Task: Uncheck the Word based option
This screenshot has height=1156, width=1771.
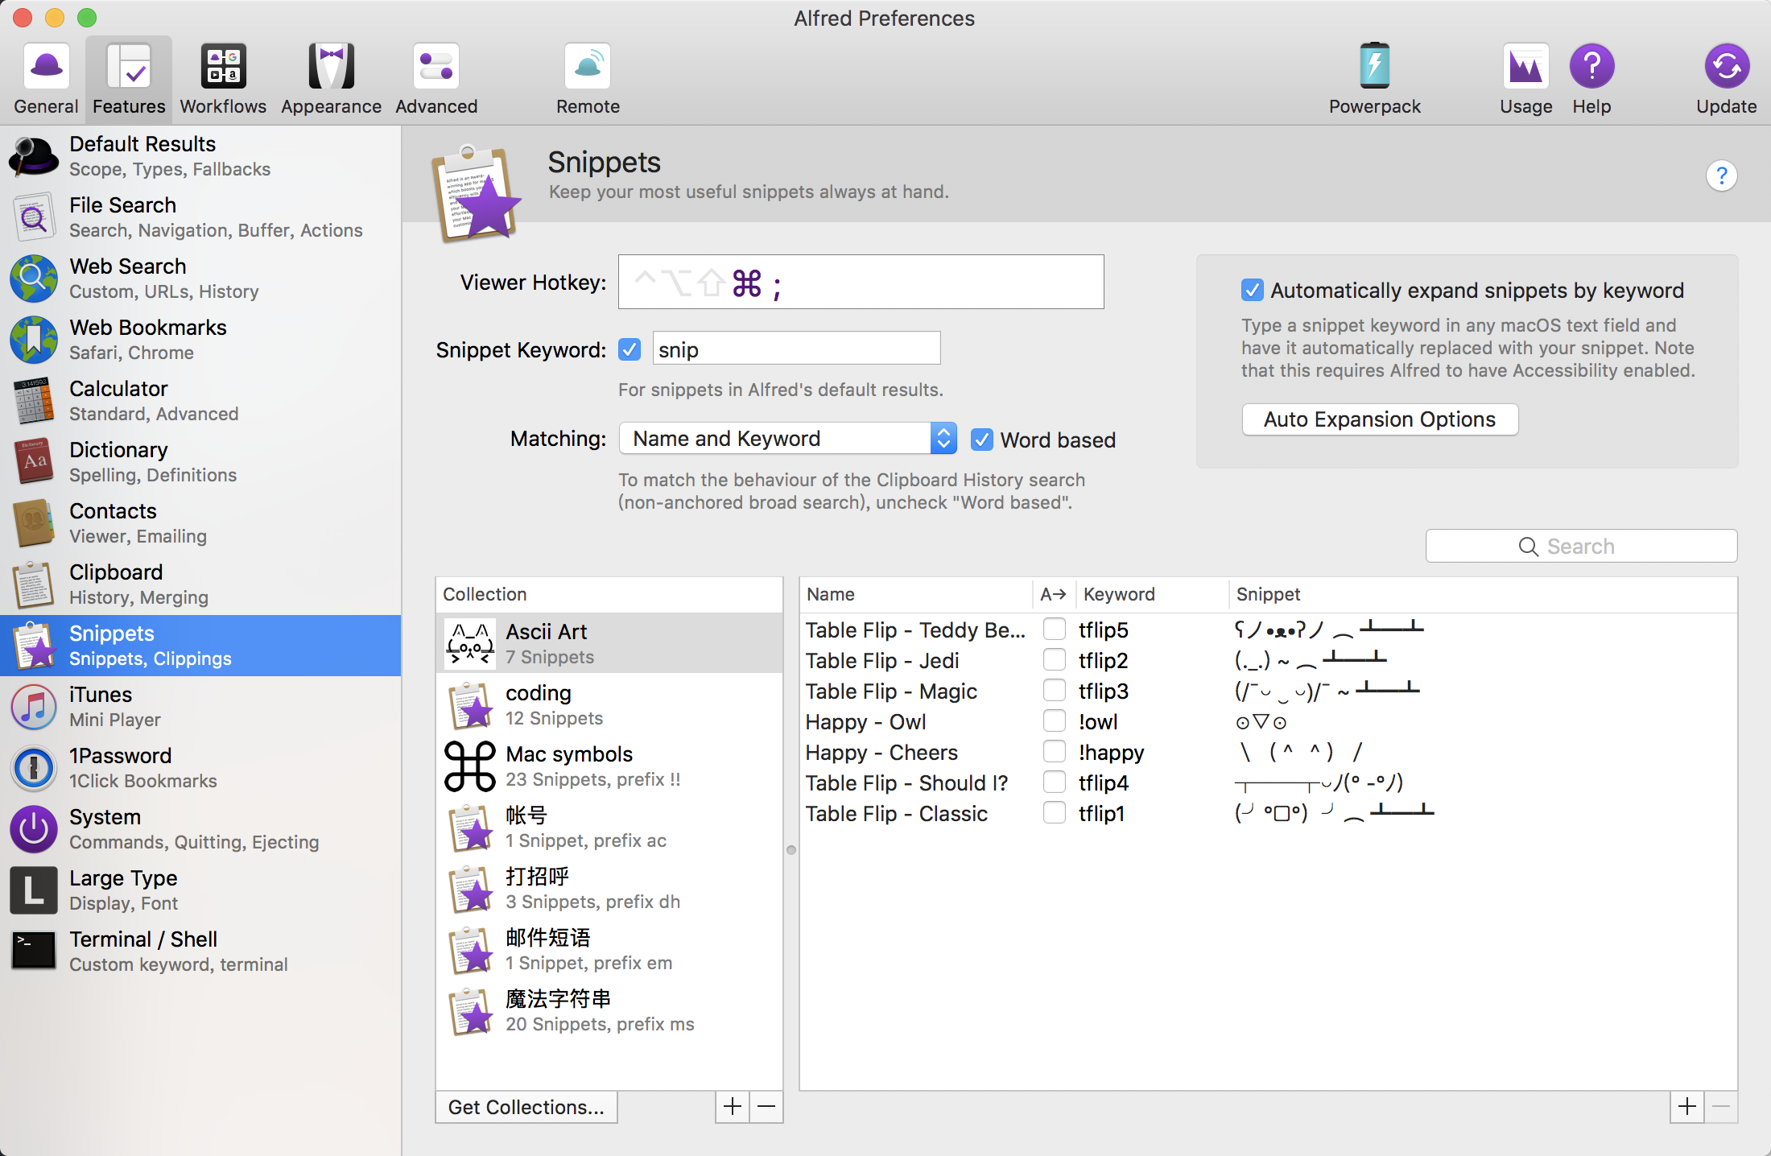Action: pos(982,440)
